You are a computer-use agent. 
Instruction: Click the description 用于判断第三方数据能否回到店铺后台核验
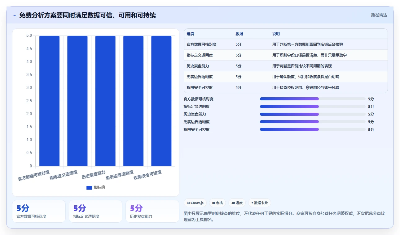point(308,44)
